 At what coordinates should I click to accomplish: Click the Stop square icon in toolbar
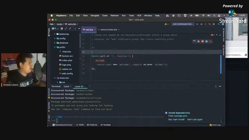(x=214, y=24)
